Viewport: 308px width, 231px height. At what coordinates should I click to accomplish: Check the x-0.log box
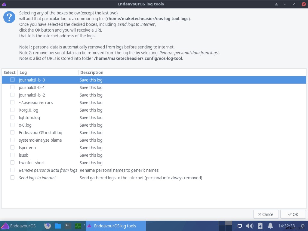coord(12,125)
